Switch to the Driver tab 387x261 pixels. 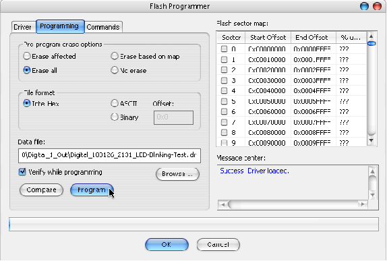[24, 27]
